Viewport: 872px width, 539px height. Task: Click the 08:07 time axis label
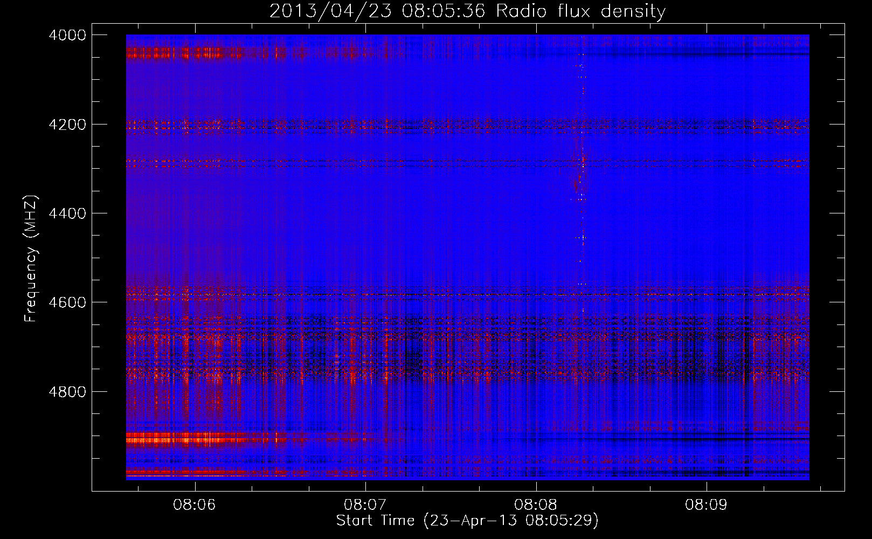pos(365,505)
